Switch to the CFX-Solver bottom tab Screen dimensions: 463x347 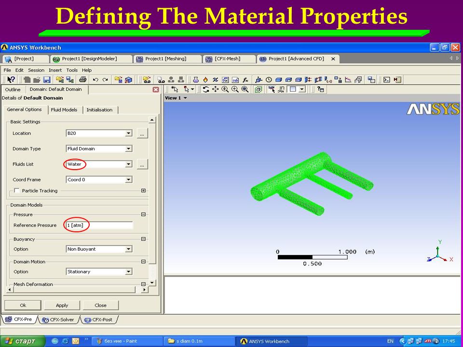tap(58, 320)
